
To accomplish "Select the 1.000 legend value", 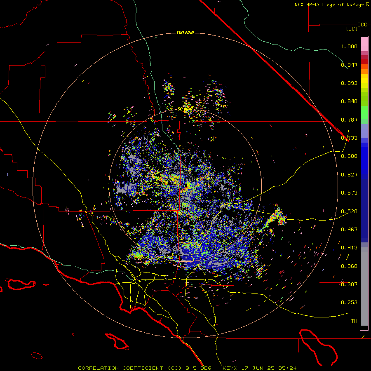I will (349, 46).
